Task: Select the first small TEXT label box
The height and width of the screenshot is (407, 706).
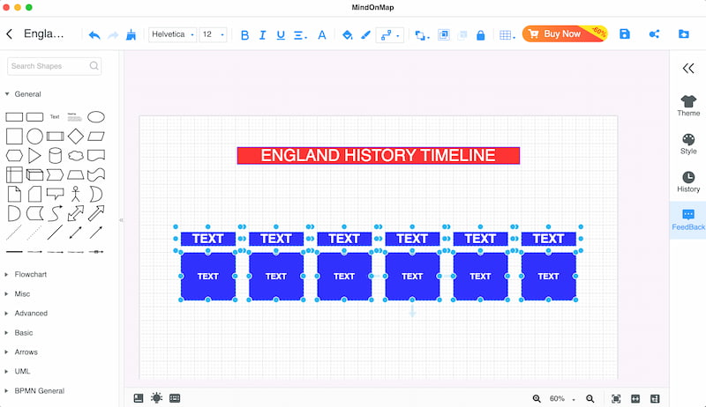Action: 208,239
